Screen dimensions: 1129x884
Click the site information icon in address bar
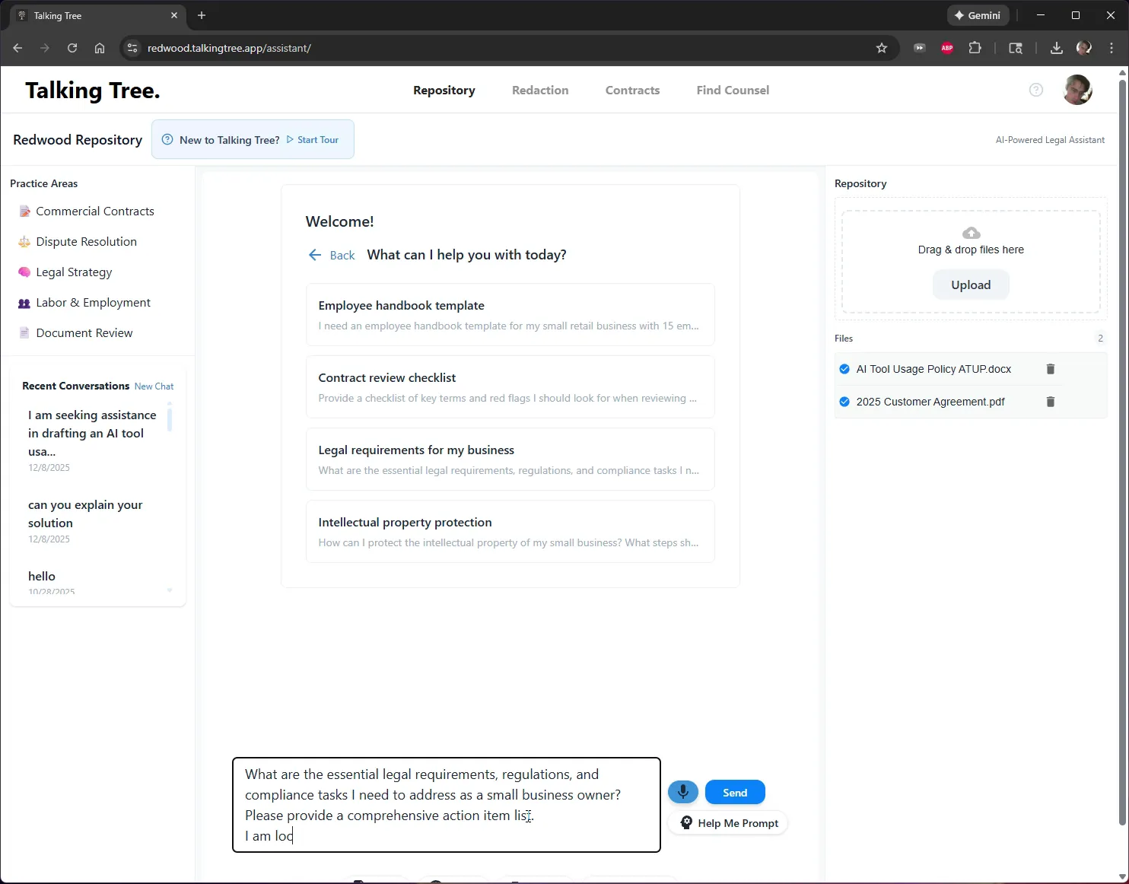(x=132, y=48)
